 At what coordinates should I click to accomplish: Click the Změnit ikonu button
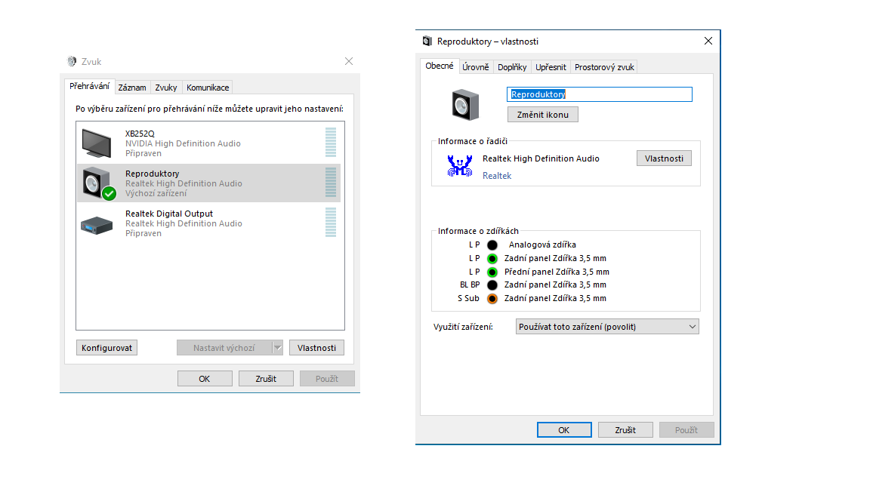coord(543,115)
